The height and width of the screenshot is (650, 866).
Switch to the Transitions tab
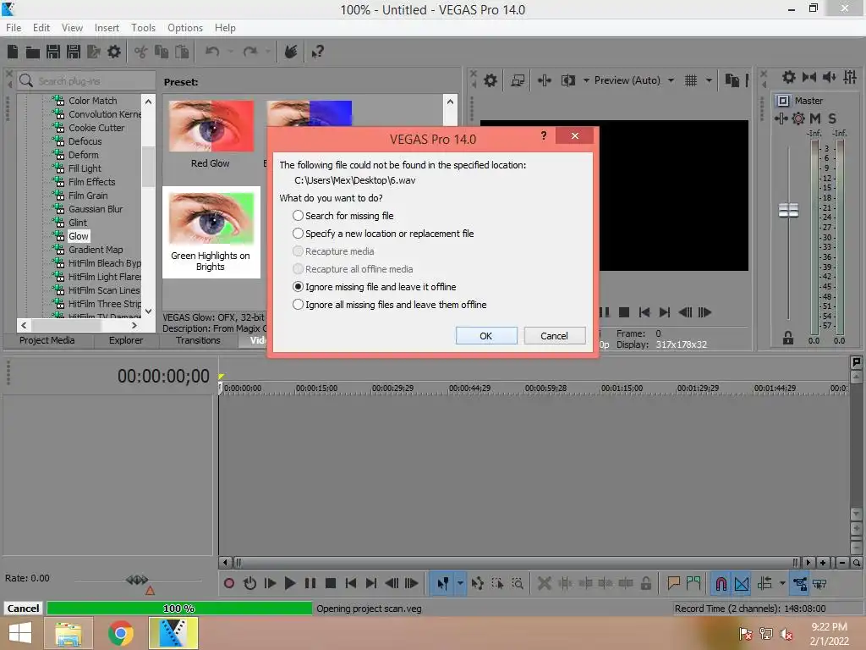point(198,340)
